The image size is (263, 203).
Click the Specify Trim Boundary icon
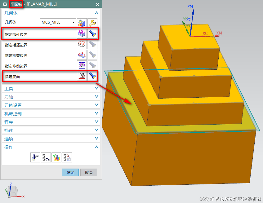pos(82,66)
